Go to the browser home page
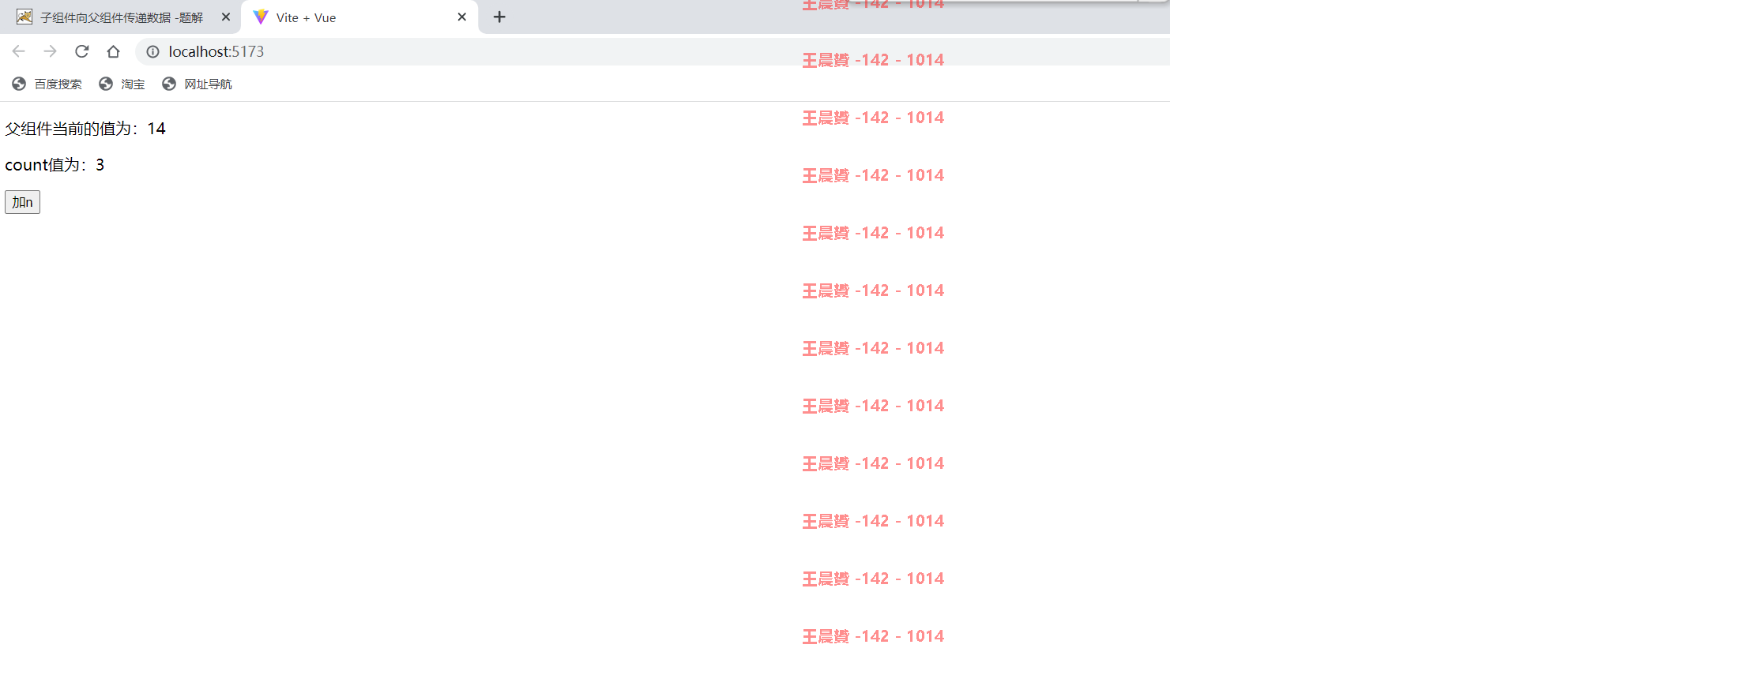This screenshot has height=682, width=1746. 114,51
